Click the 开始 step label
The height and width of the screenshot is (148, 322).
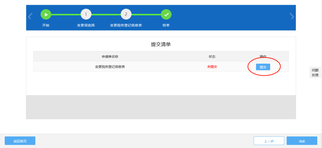pyautogui.click(x=46, y=25)
